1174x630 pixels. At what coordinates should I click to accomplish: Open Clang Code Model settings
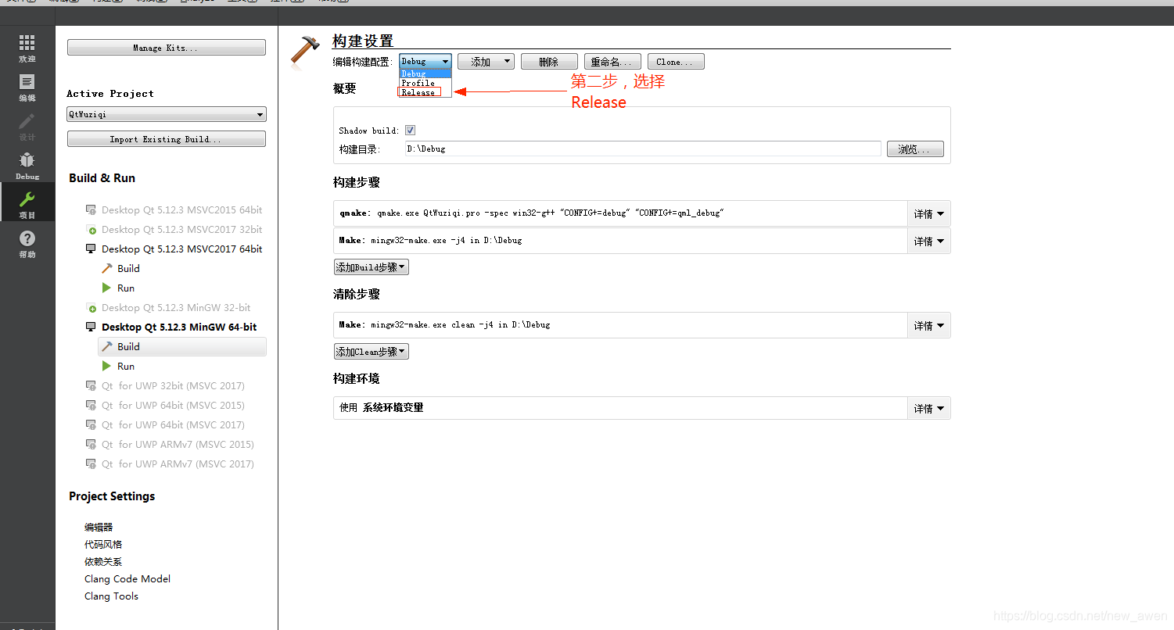(x=127, y=579)
